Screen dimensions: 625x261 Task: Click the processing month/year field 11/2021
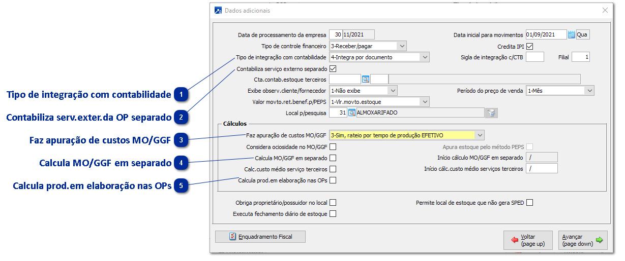(359, 35)
